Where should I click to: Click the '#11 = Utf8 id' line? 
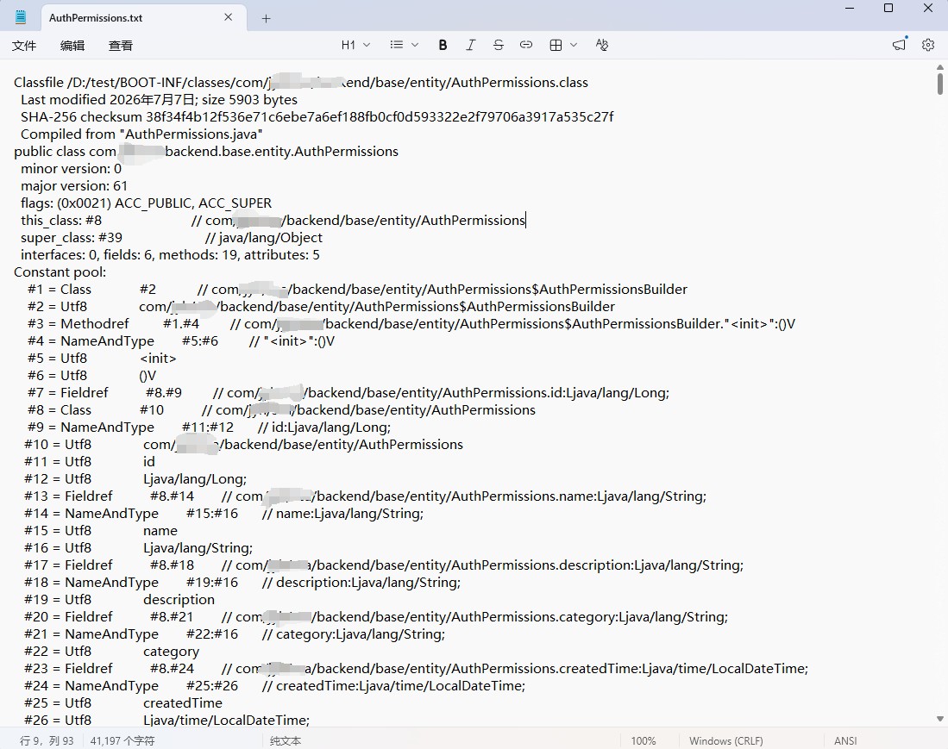click(x=90, y=461)
